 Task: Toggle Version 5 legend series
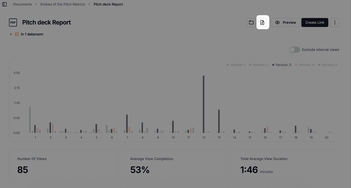tap(328, 65)
